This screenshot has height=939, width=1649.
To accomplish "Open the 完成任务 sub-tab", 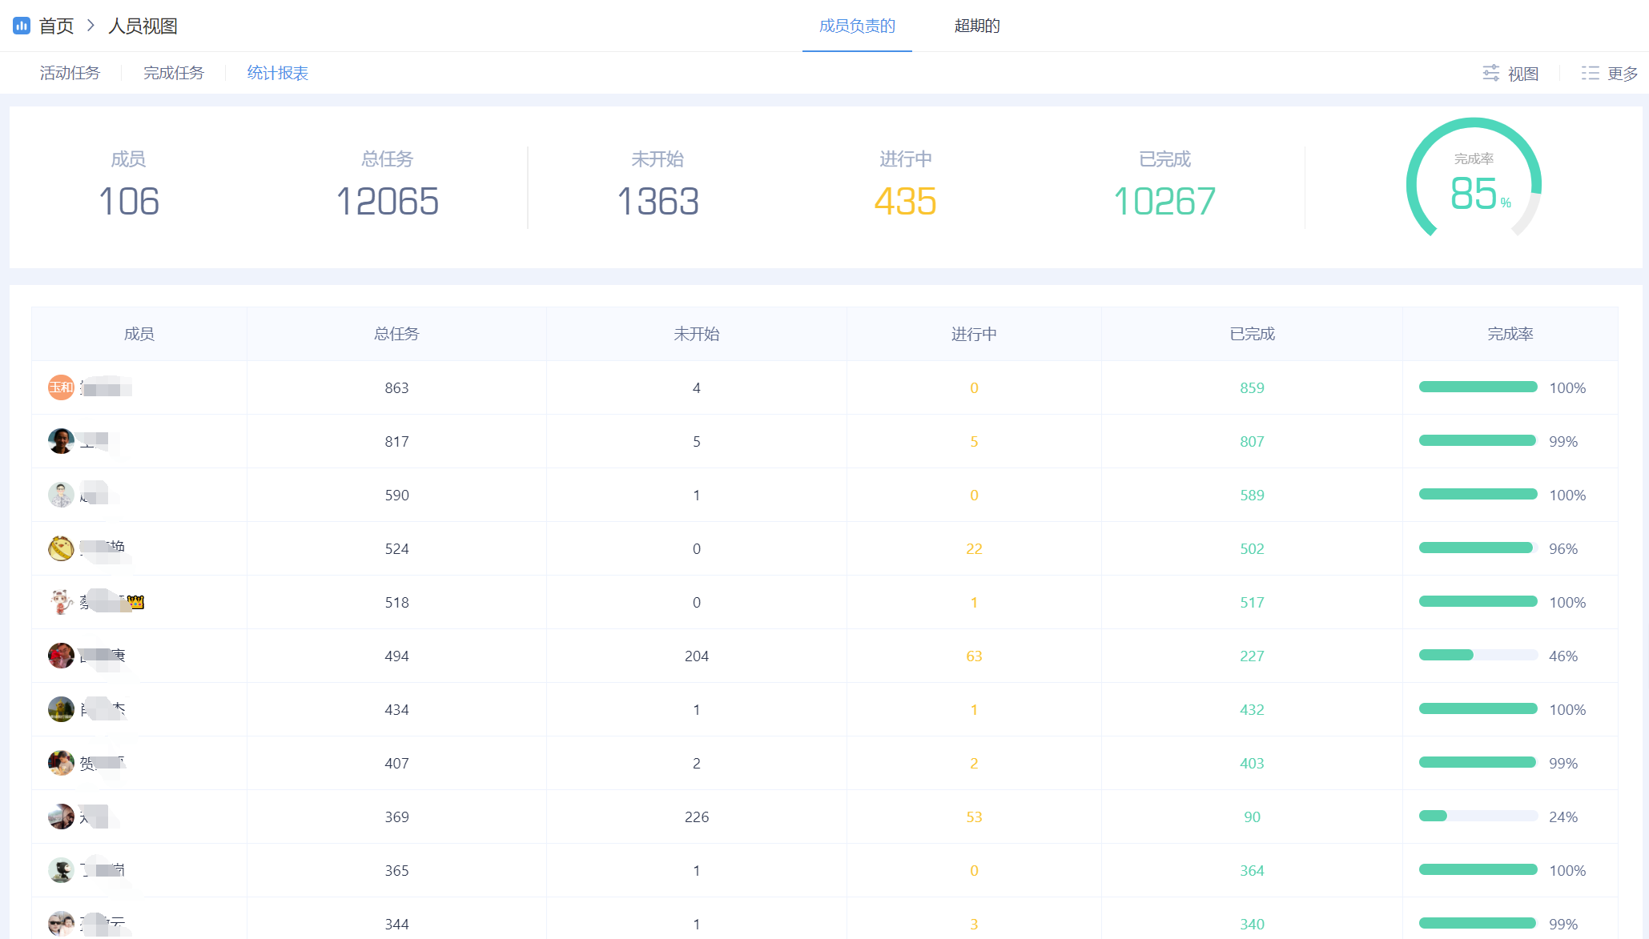I will (174, 73).
